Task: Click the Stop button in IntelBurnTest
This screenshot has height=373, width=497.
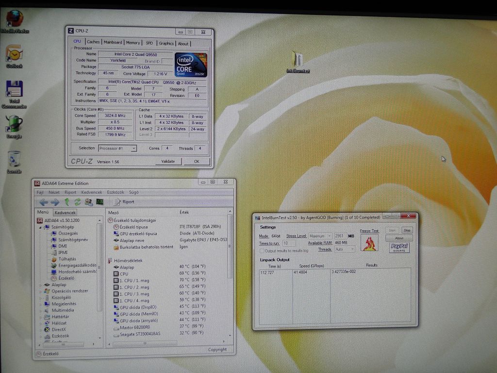Action: [407, 230]
